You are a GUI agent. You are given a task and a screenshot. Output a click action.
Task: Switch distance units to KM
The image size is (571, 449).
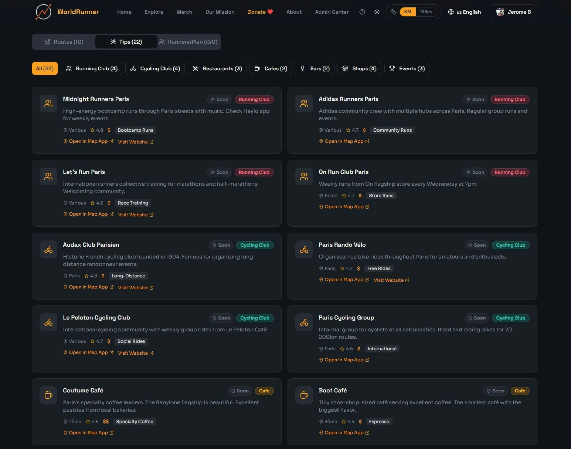[408, 12]
